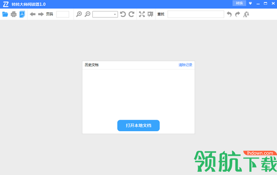This screenshot has height=175, width=277.
Task: Click 打开本地文档 button
Action: pyautogui.click(x=138, y=125)
